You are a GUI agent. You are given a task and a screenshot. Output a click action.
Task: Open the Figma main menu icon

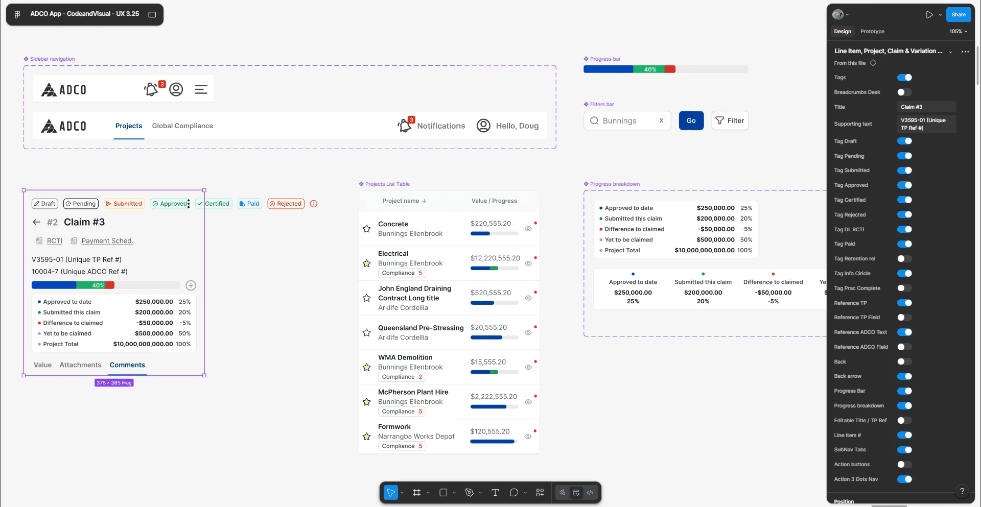click(x=17, y=14)
